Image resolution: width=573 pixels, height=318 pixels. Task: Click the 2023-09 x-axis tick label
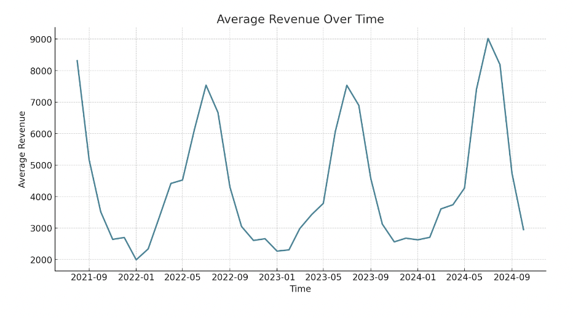point(371,277)
